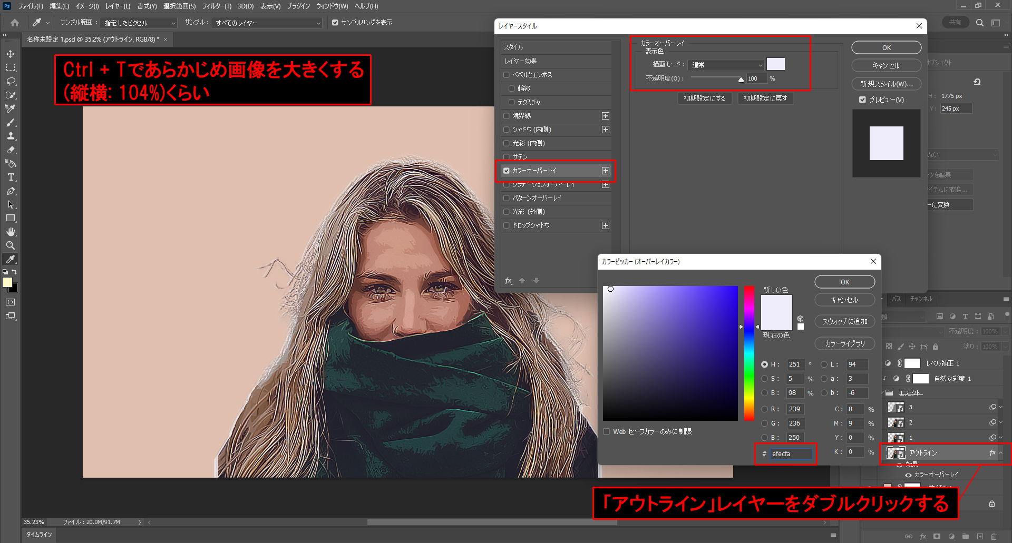The width and height of the screenshot is (1012, 543).
Task: Switch to the チャンネル tab
Action: pyautogui.click(x=921, y=299)
